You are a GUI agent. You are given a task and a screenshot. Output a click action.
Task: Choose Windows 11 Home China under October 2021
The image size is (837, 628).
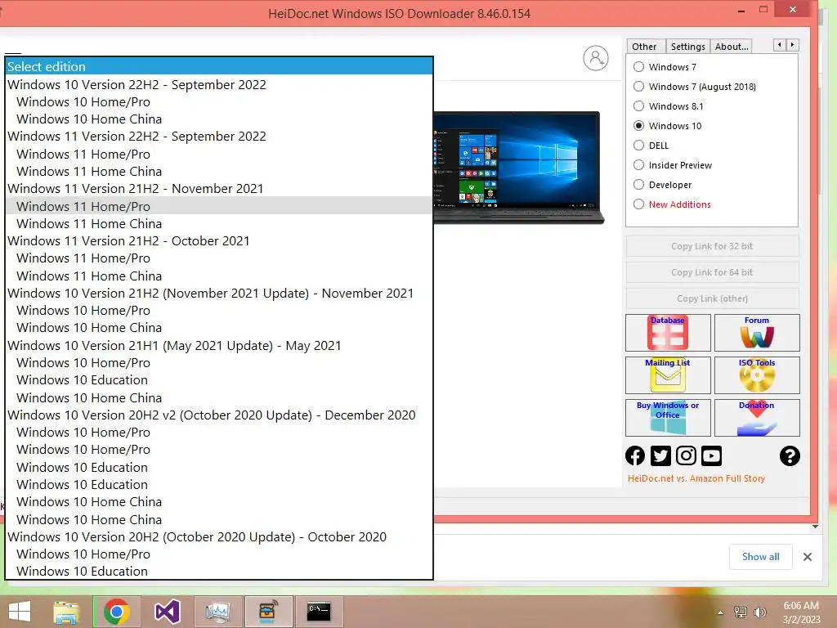(x=219, y=276)
